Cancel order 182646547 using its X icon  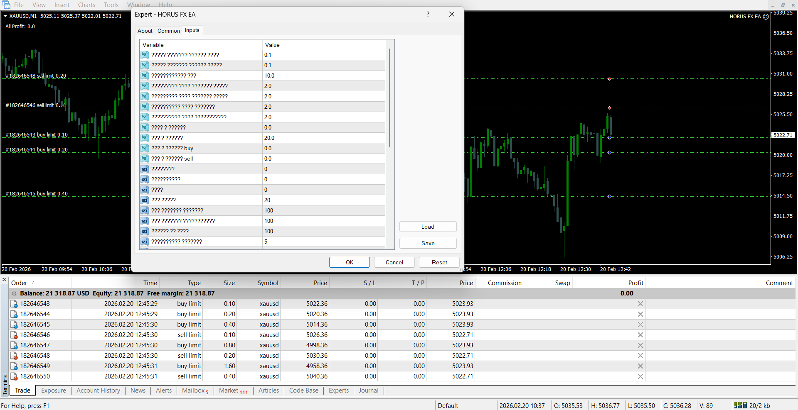pyautogui.click(x=640, y=345)
